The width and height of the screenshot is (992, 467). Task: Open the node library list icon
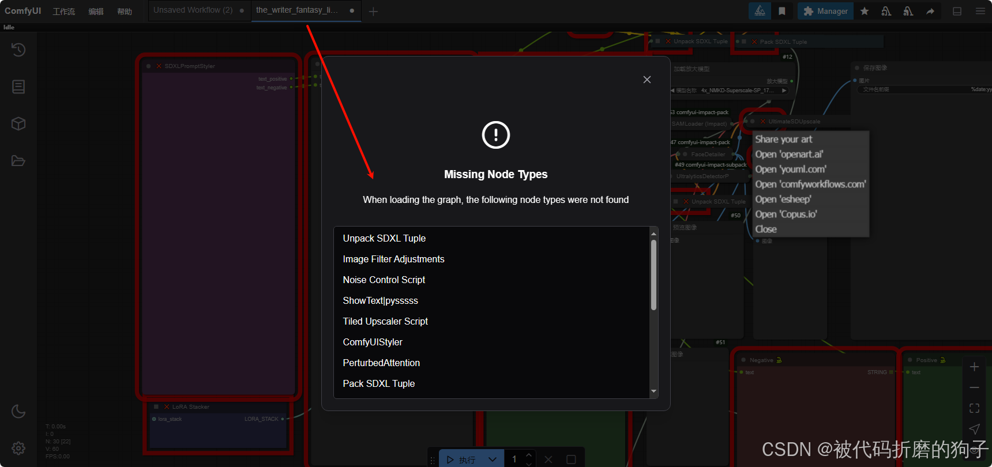(18, 86)
